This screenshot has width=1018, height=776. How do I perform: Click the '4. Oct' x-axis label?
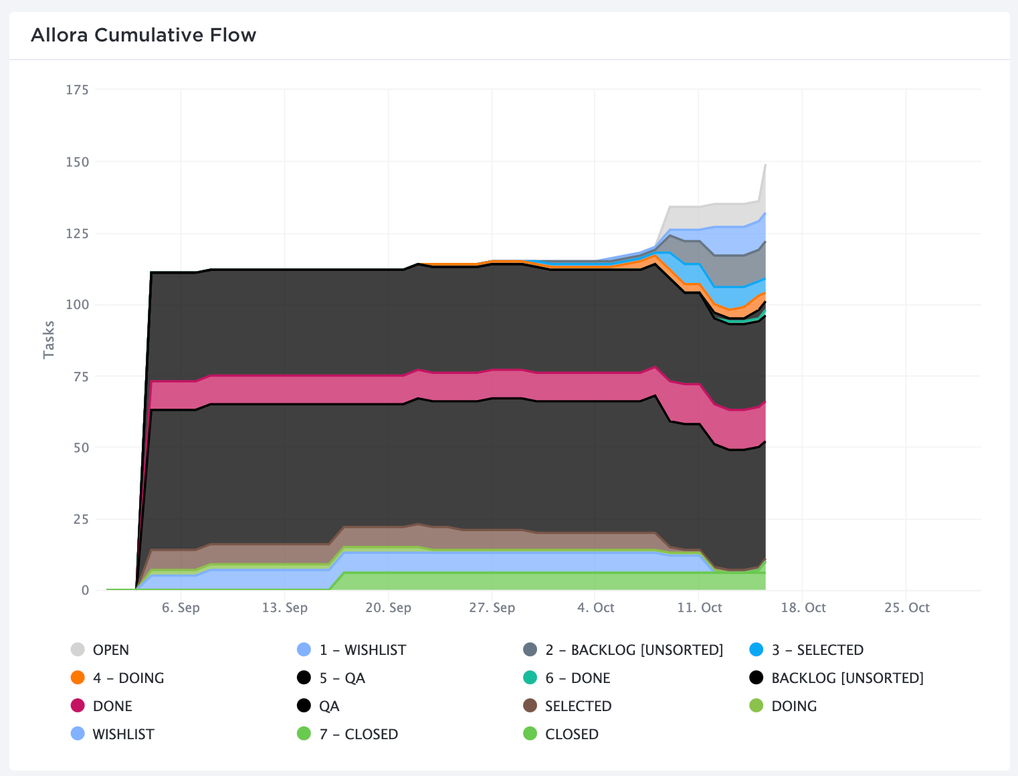click(x=595, y=607)
